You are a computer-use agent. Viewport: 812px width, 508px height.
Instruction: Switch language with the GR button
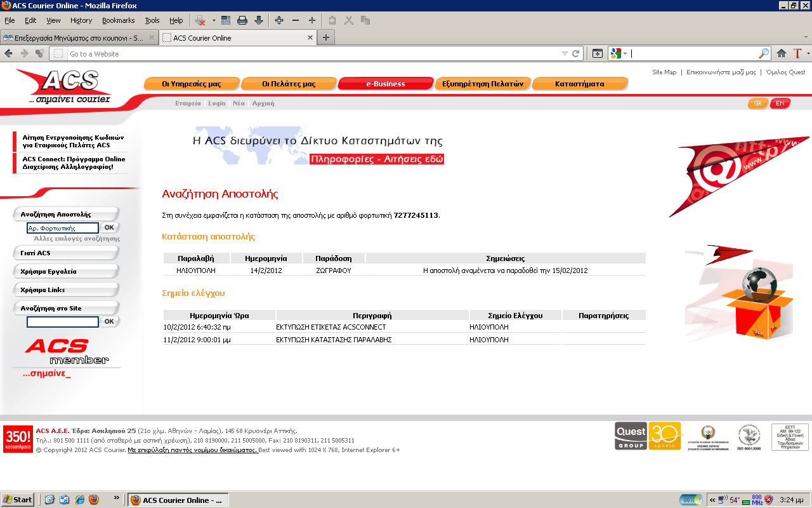click(x=757, y=103)
